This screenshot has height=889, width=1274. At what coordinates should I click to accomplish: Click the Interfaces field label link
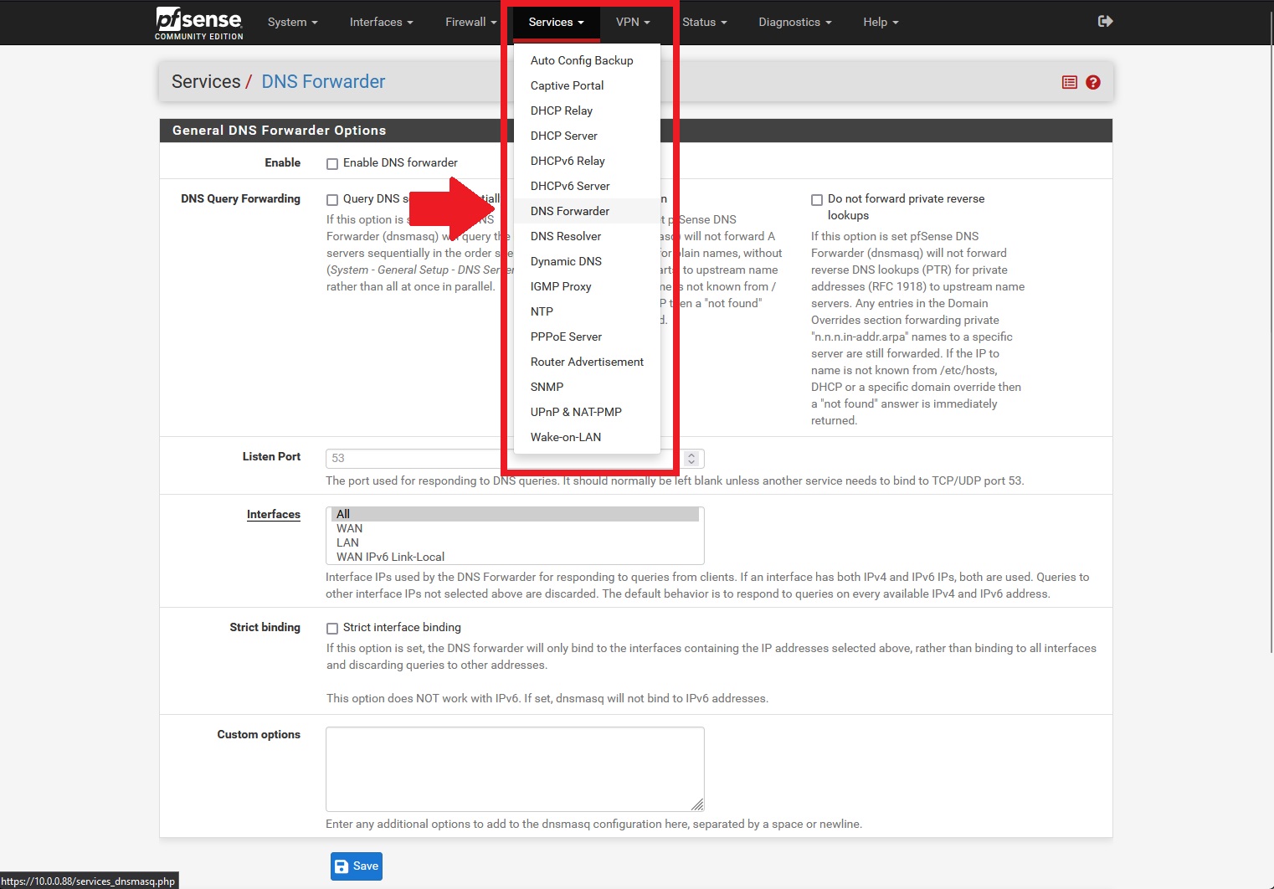(x=274, y=514)
